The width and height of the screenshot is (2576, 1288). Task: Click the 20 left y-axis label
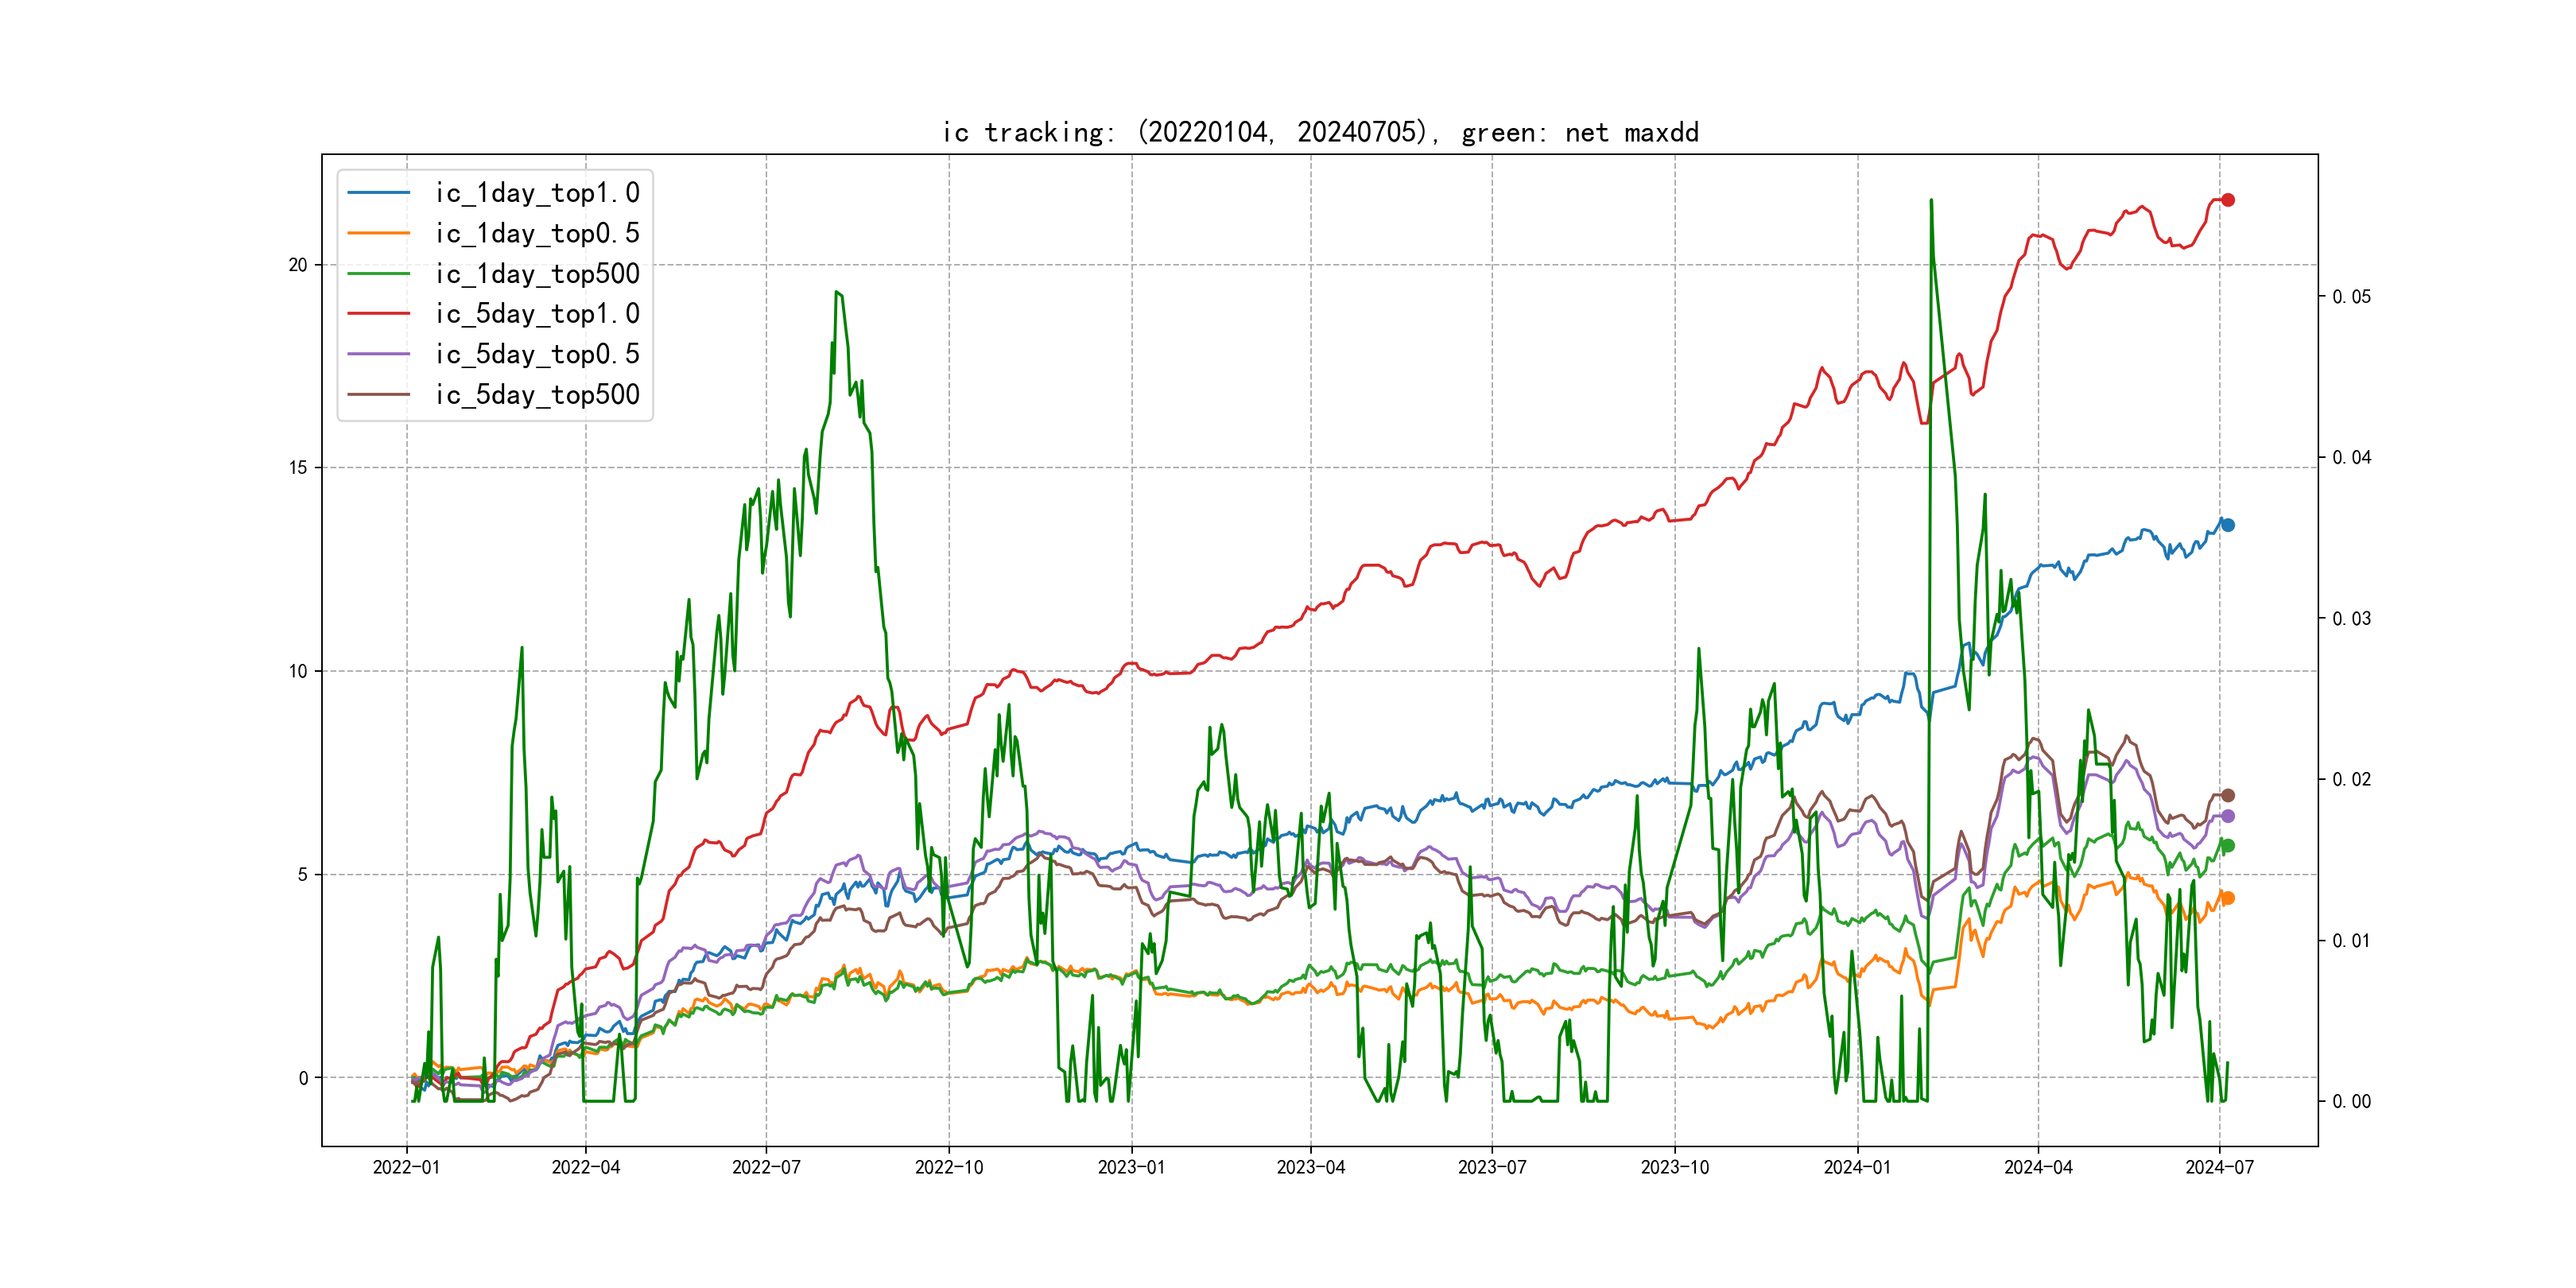pos(298,265)
